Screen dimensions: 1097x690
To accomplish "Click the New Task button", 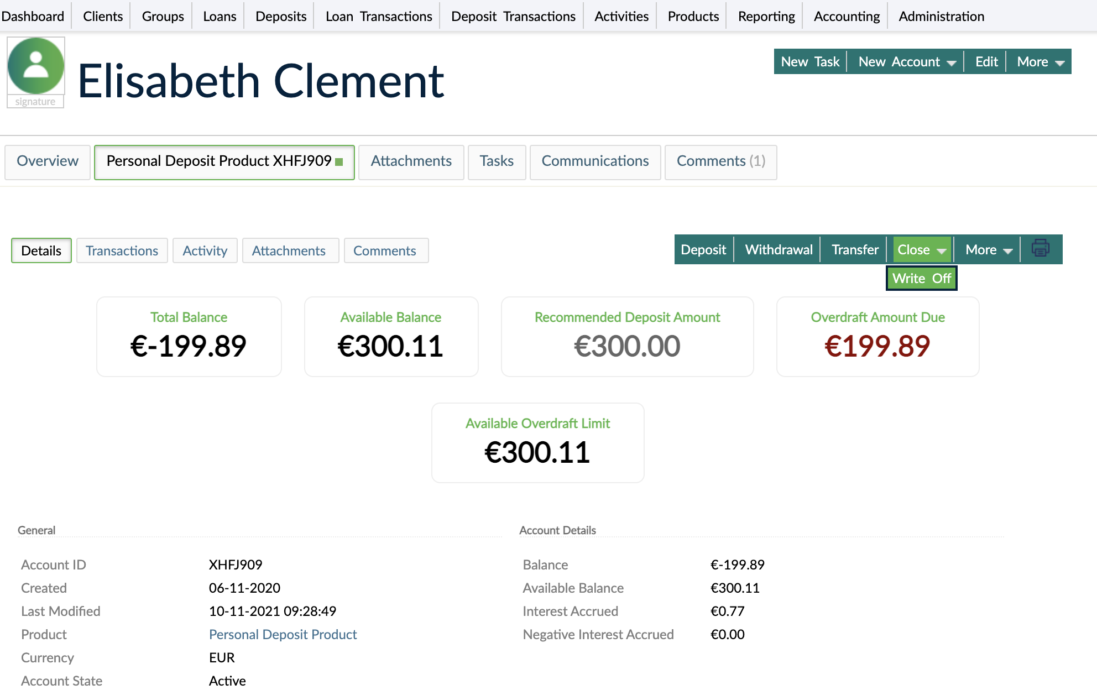I will coord(809,62).
